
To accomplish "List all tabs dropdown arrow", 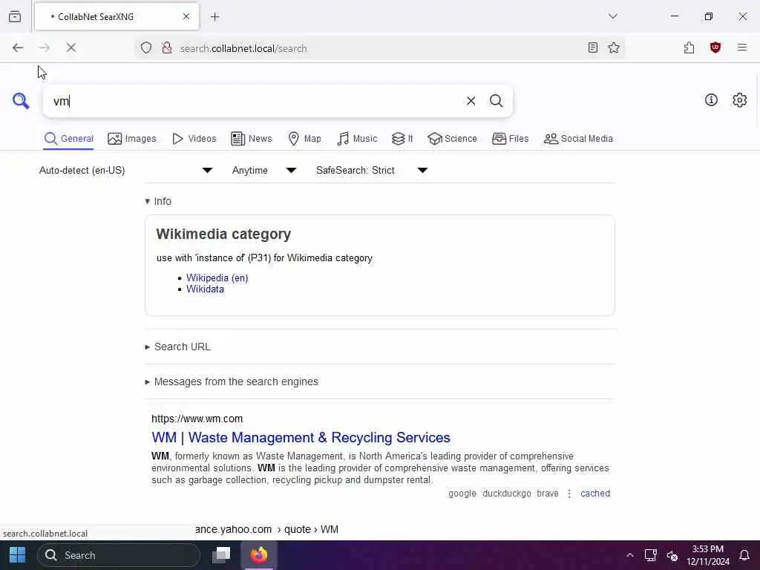I will (x=612, y=16).
